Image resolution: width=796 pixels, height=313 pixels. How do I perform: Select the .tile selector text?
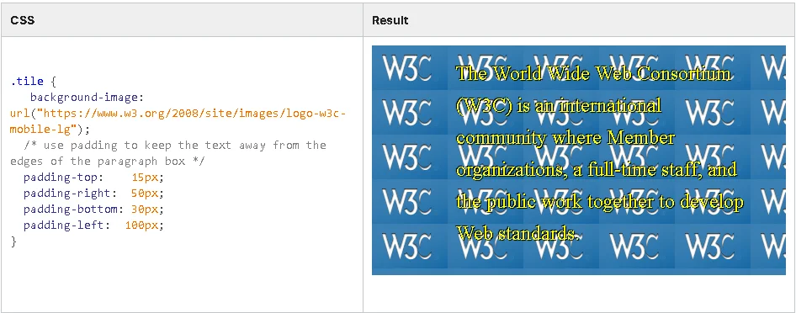(x=27, y=81)
